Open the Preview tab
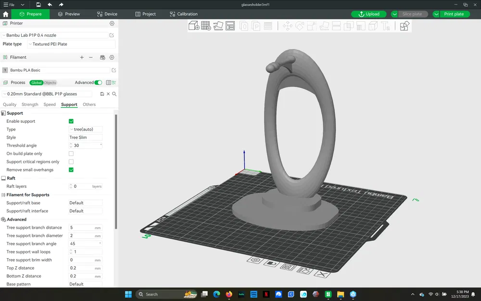This screenshot has width=481, height=301. (69, 14)
